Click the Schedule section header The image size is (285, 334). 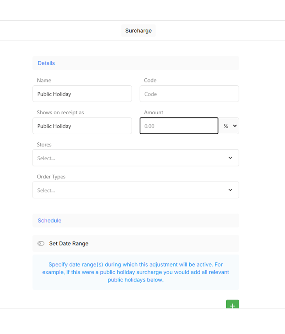click(x=49, y=221)
